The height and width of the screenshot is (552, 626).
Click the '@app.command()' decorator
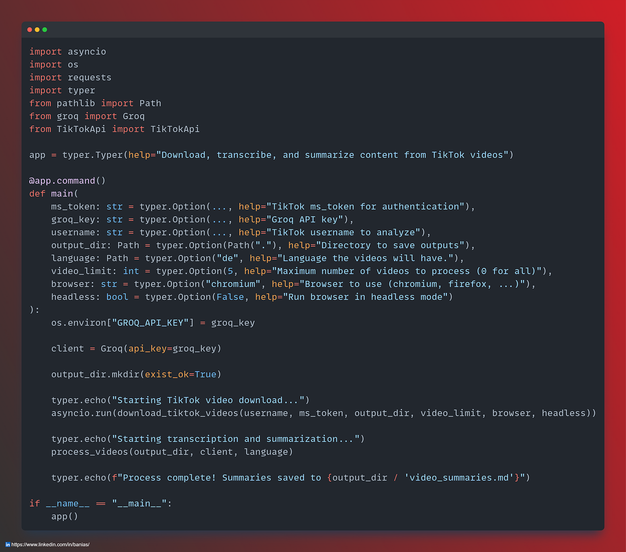[x=68, y=180]
